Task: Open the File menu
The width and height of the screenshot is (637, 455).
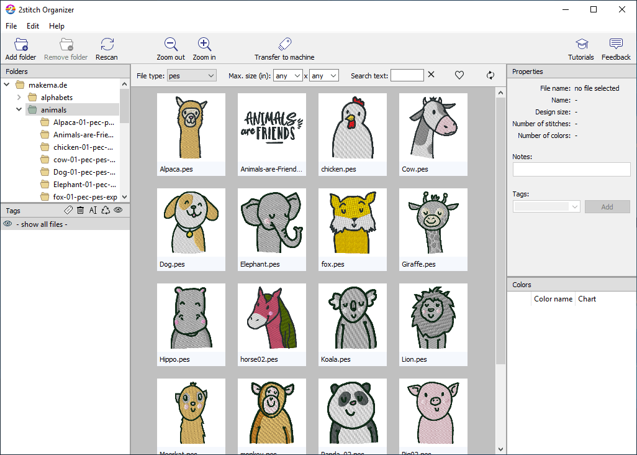Action: click(11, 26)
